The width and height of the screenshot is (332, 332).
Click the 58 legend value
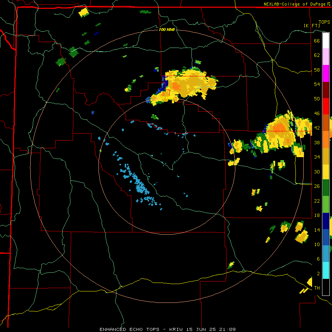pos(317,70)
